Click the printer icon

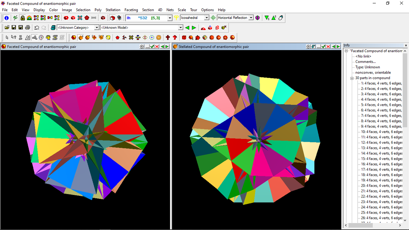pyautogui.click(x=27, y=27)
